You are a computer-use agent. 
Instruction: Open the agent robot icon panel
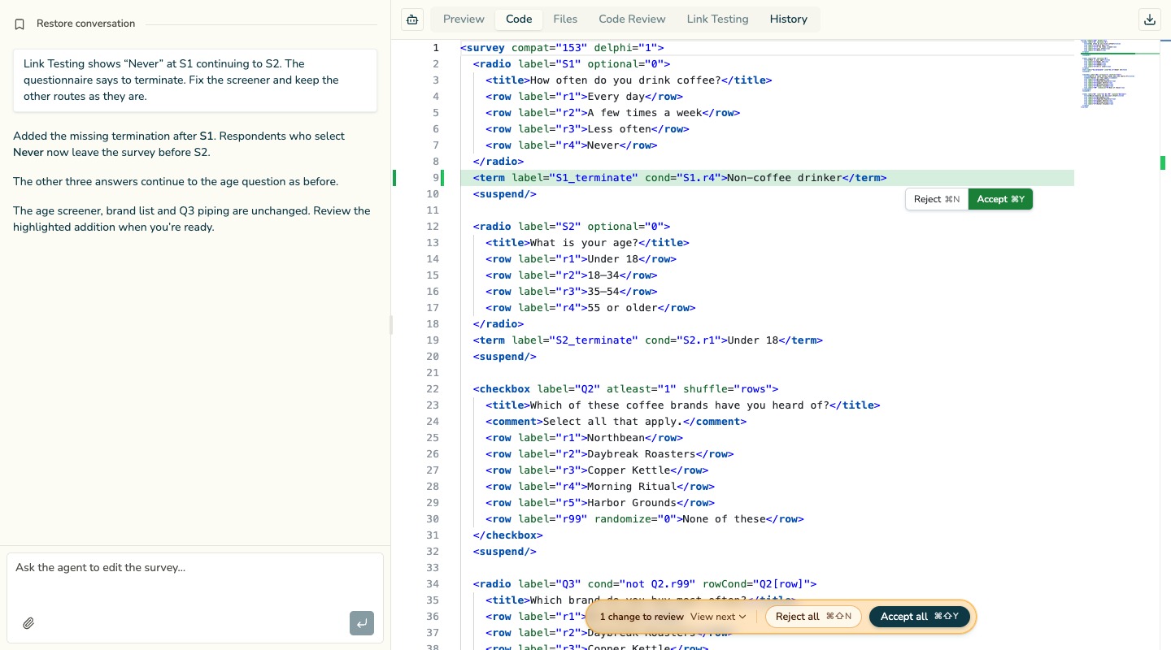412,19
